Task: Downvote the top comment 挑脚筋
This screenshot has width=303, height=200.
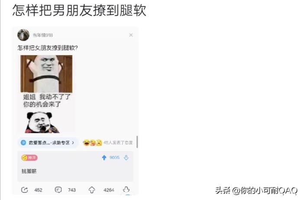Action: click(126, 158)
